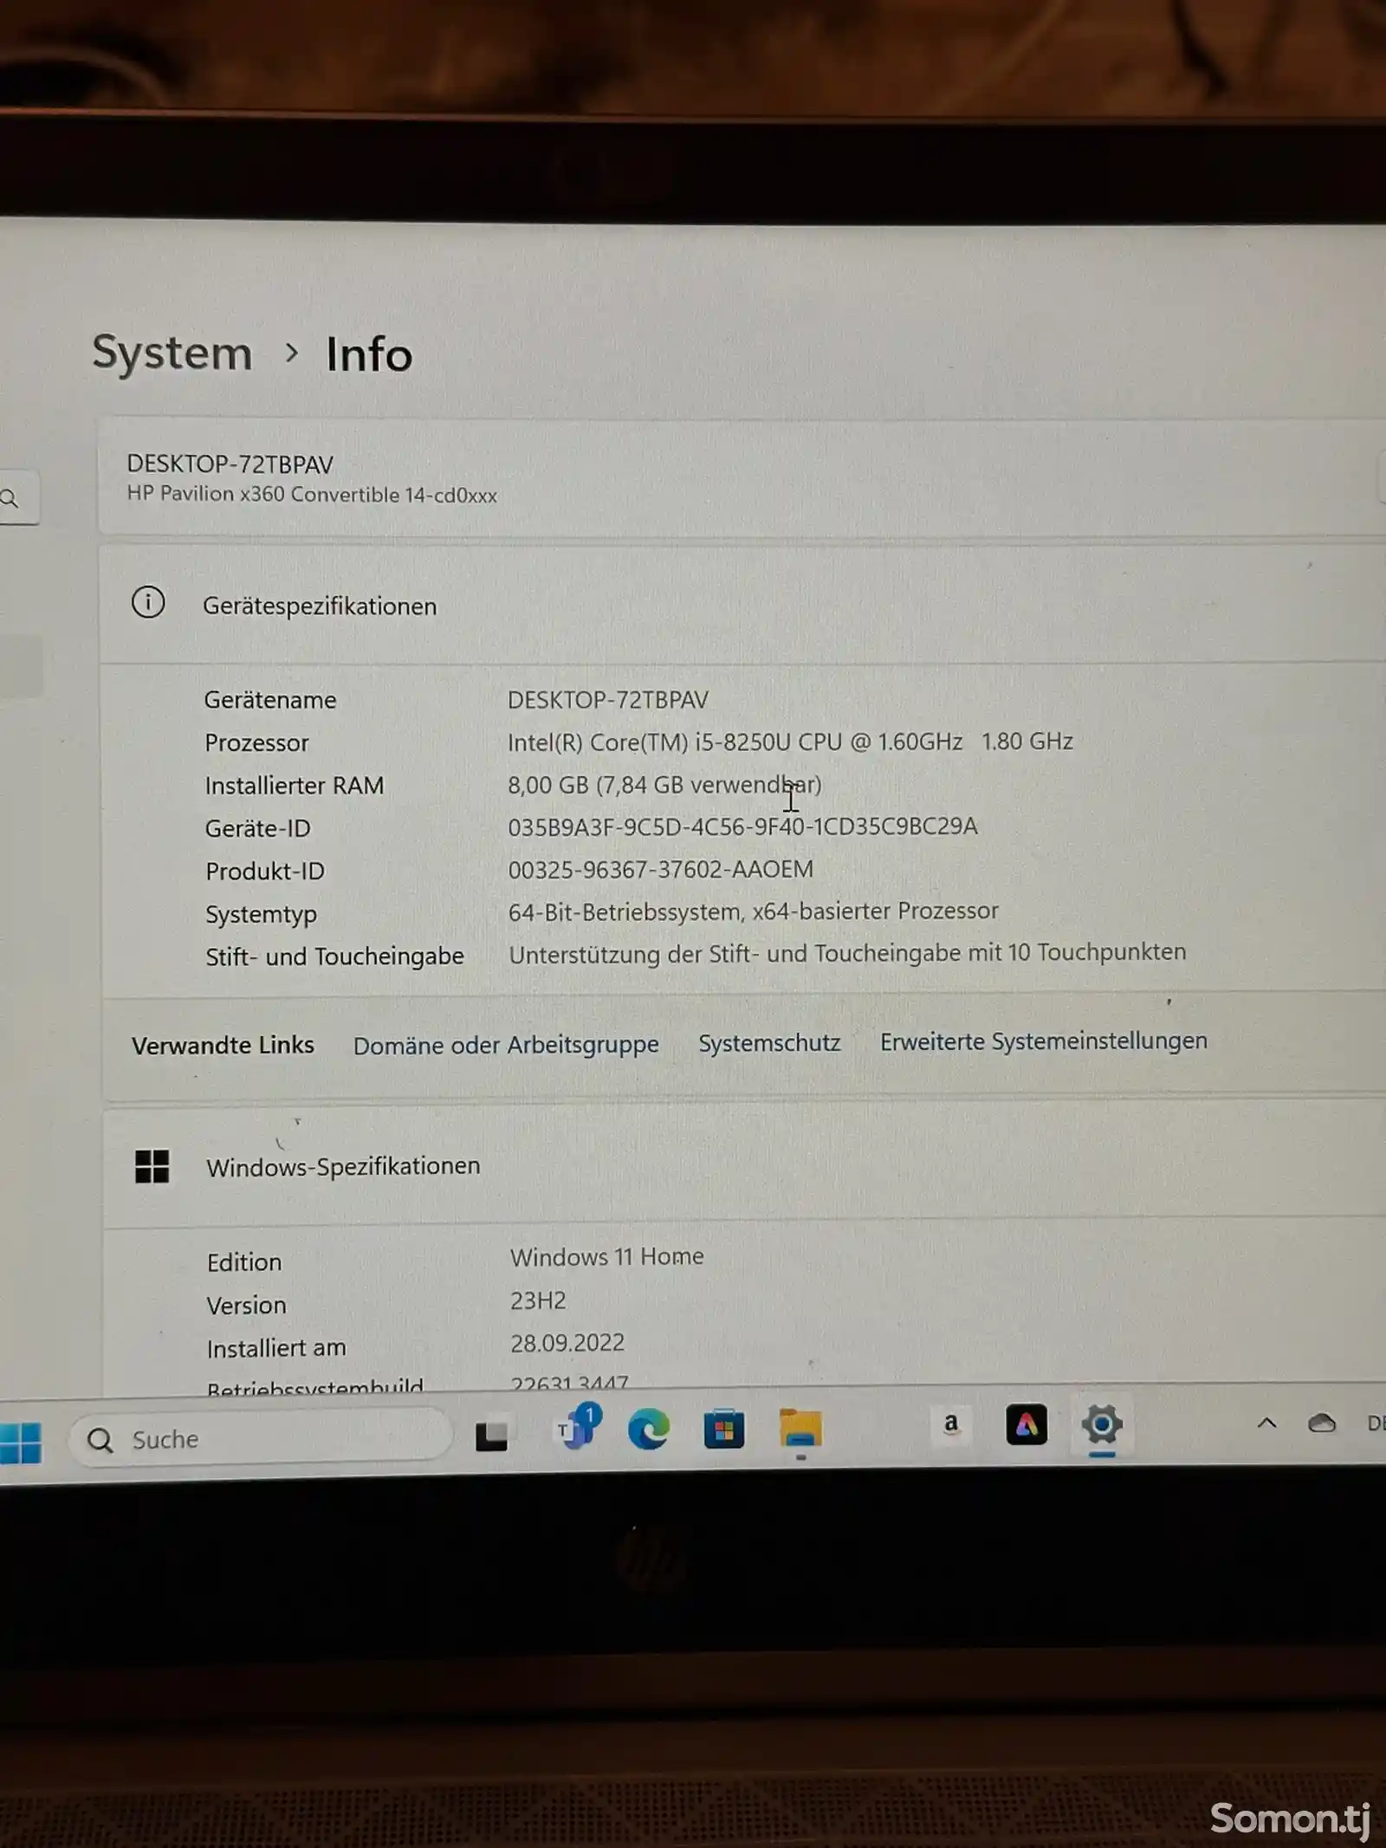
Task: Select the Produkt-ID 00325-96367-37602-AAOEM
Action: (660, 869)
